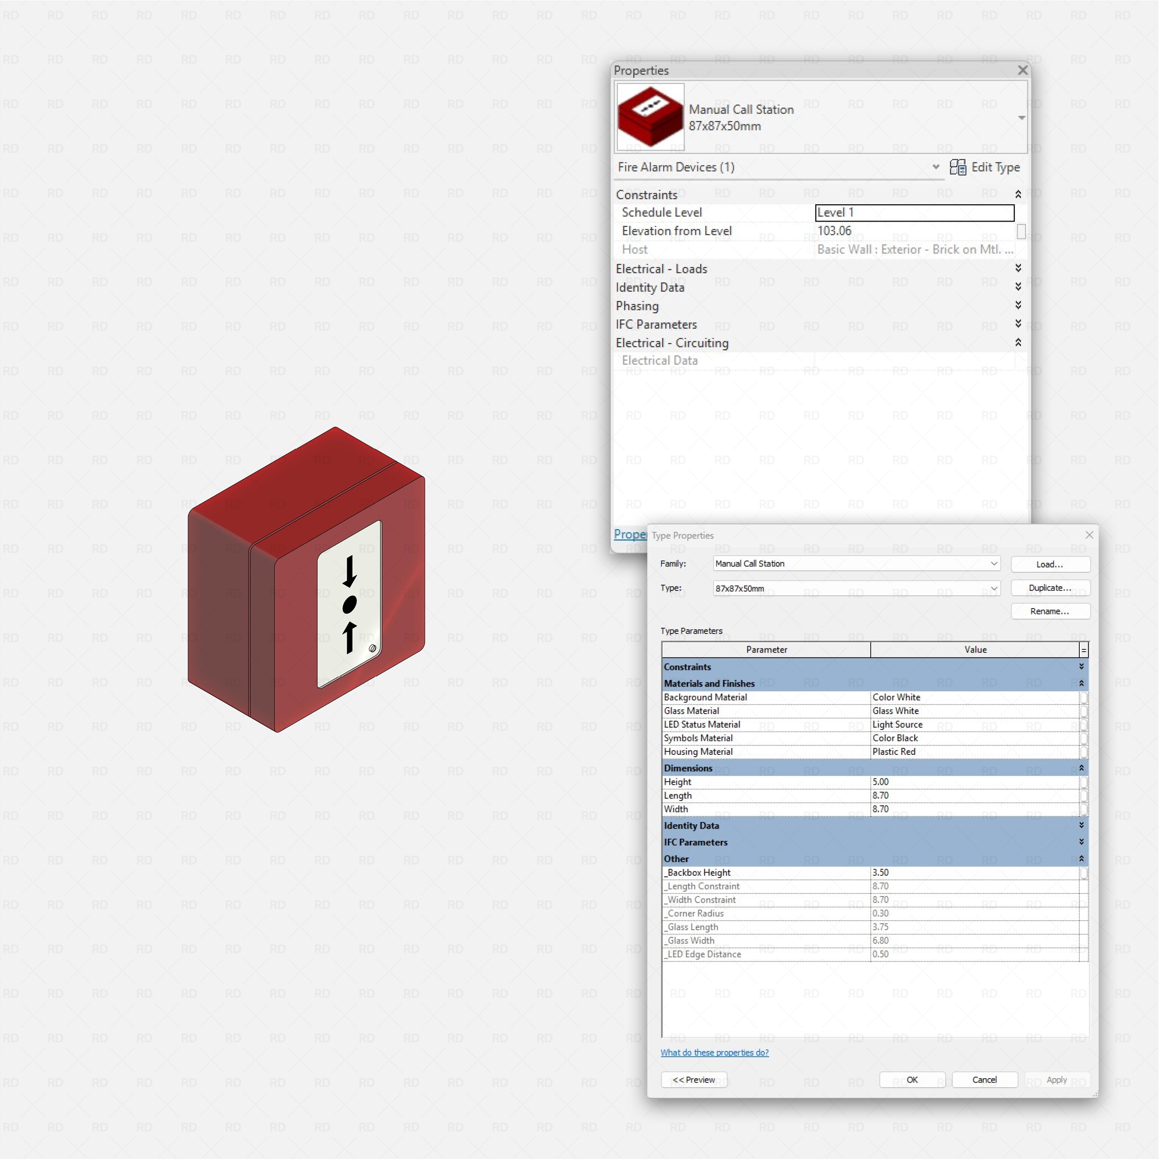Click the Edit Type icon
Image resolution: width=1159 pixels, height=1159 pixels.
[x=957, y=167]
